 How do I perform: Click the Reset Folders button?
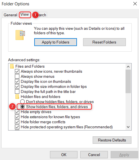click(x=104, y=42)
